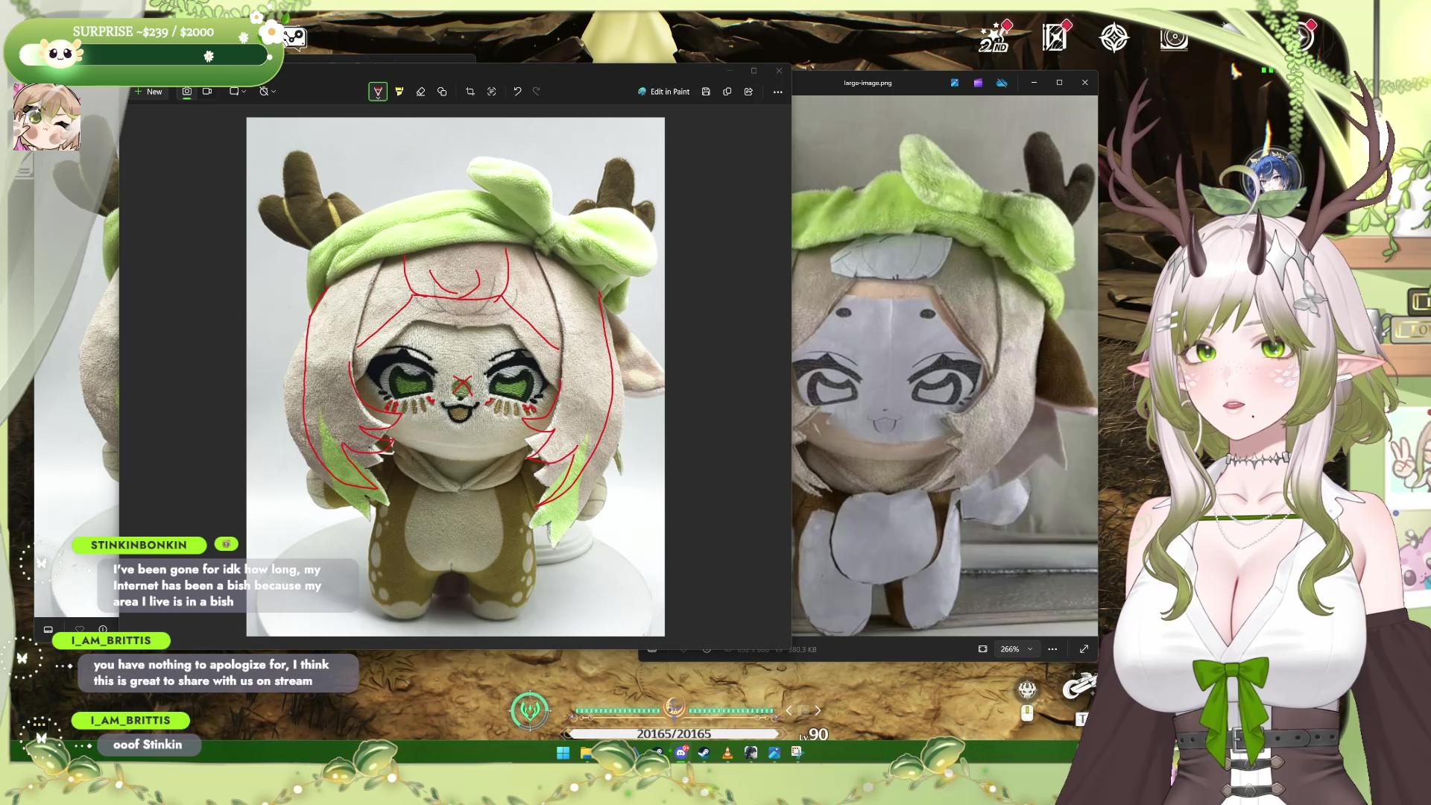Screen dimensions: 1431x805
Task: Open the Windows Start menu
Action: point(563,753)
